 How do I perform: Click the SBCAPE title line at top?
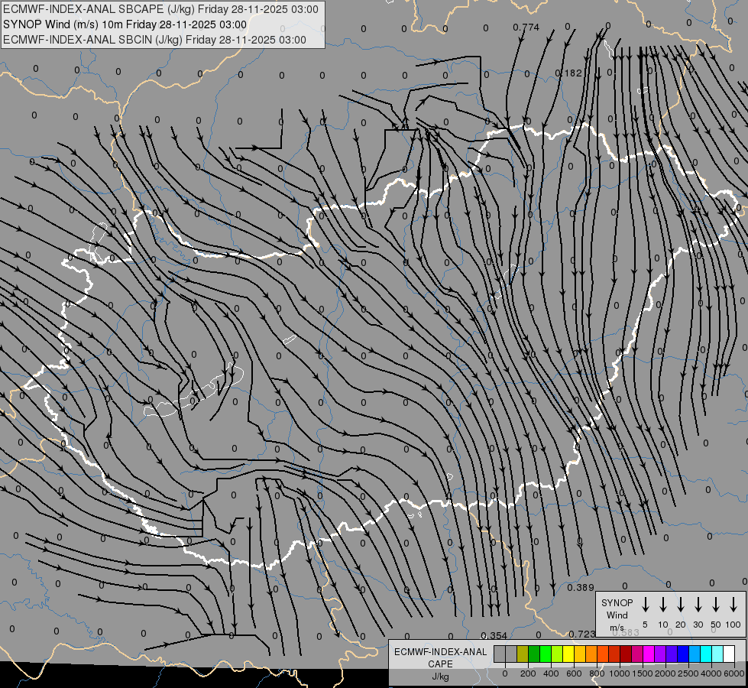point(160,9)
